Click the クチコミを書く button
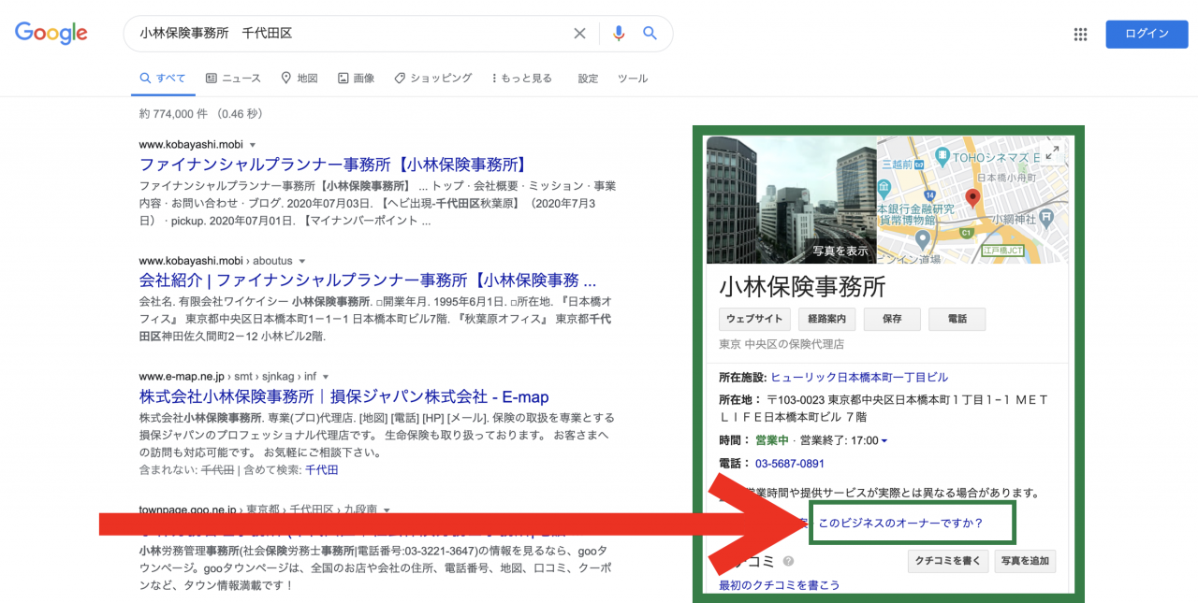The image size is (1198, 603). tap(948, 561)
